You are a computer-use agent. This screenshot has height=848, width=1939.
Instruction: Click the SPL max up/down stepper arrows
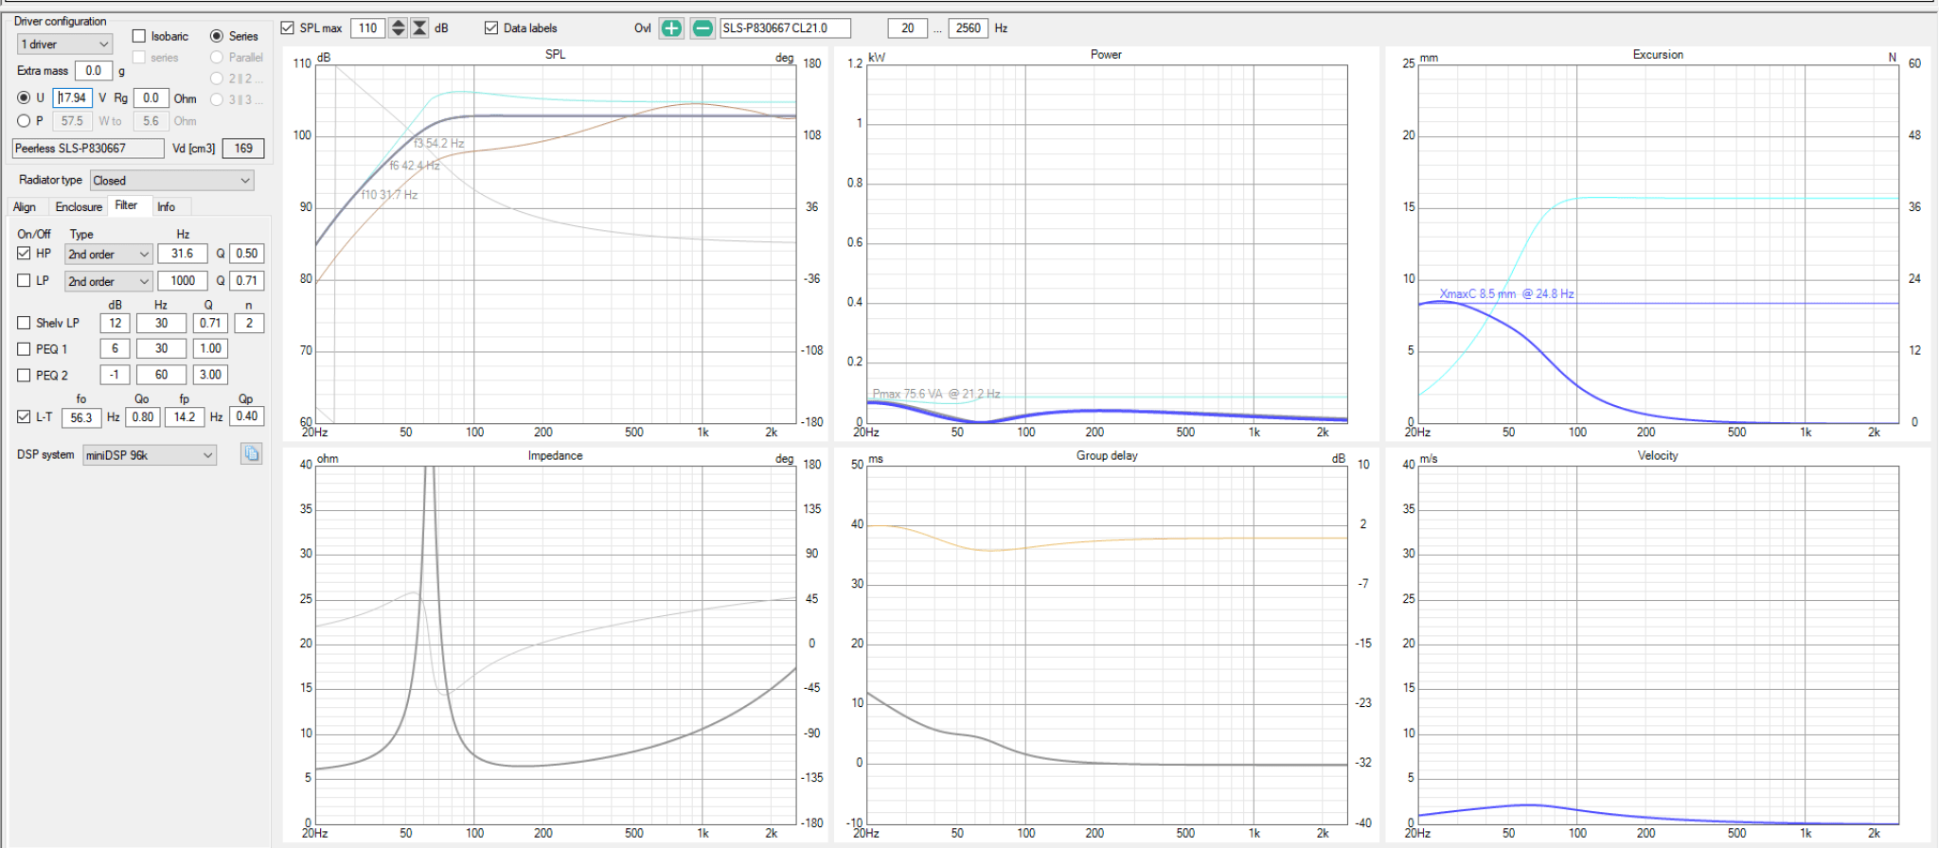point(399,28)
